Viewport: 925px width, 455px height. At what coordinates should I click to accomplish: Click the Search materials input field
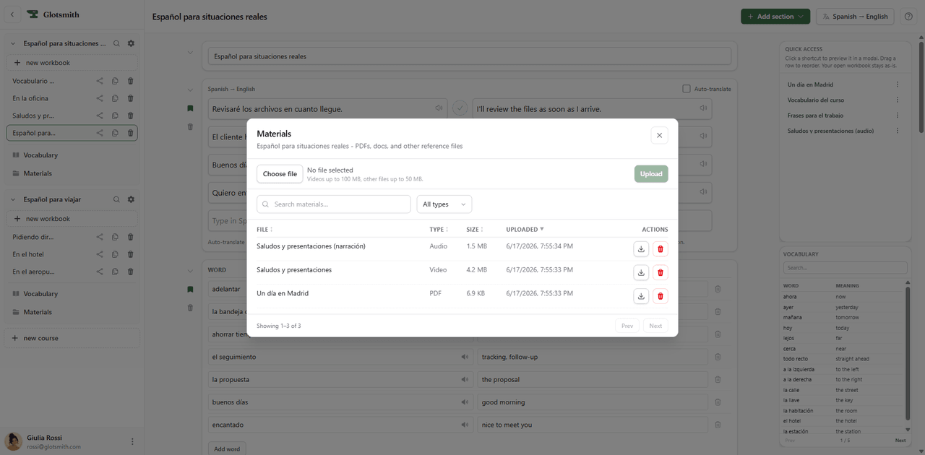point(334,204)
